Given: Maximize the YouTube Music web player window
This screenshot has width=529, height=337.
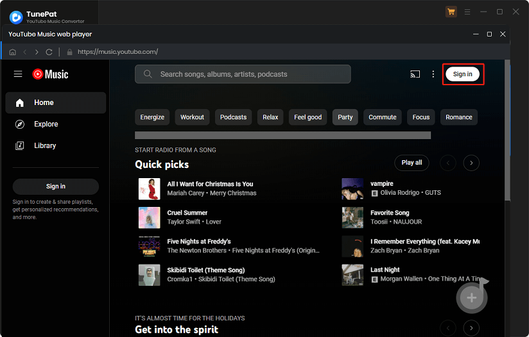Looking at the screenshot, I should click(x=489, y=34).
